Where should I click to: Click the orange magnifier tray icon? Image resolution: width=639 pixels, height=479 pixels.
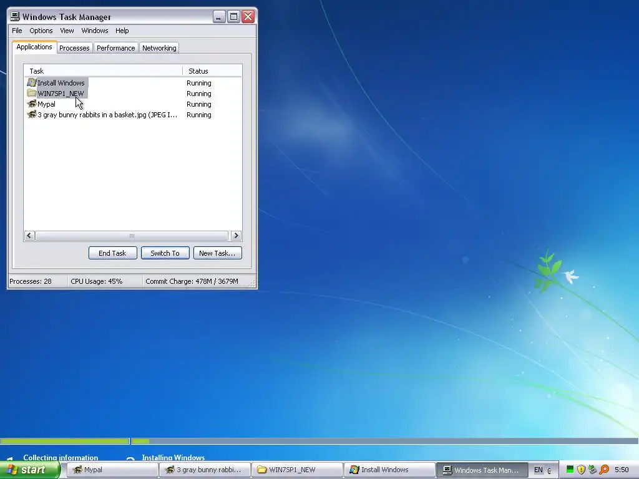(604, 470)
